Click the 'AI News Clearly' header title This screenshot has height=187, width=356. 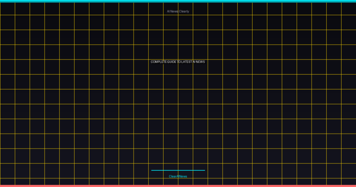pos(178,11)
